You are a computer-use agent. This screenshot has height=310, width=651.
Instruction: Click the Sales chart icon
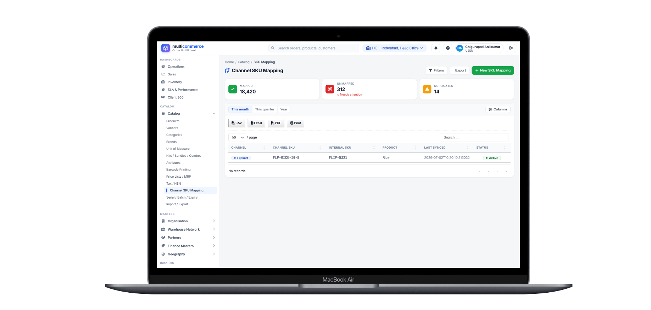[x=163, y=74]
